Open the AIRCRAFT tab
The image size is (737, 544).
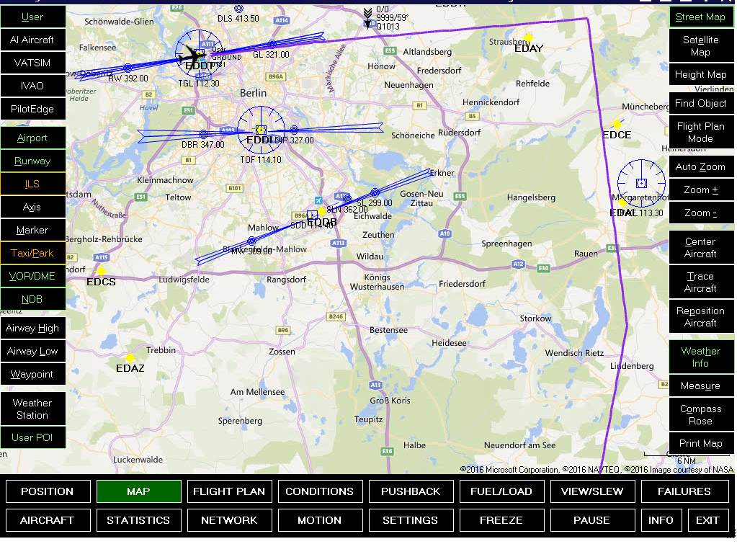[48, 520]
